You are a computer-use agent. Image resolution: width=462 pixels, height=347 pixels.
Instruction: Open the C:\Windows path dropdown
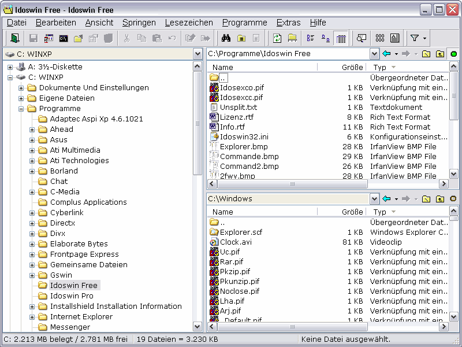tap(374, 199)
